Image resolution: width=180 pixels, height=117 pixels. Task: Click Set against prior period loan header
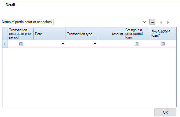(x=137, y=34)
